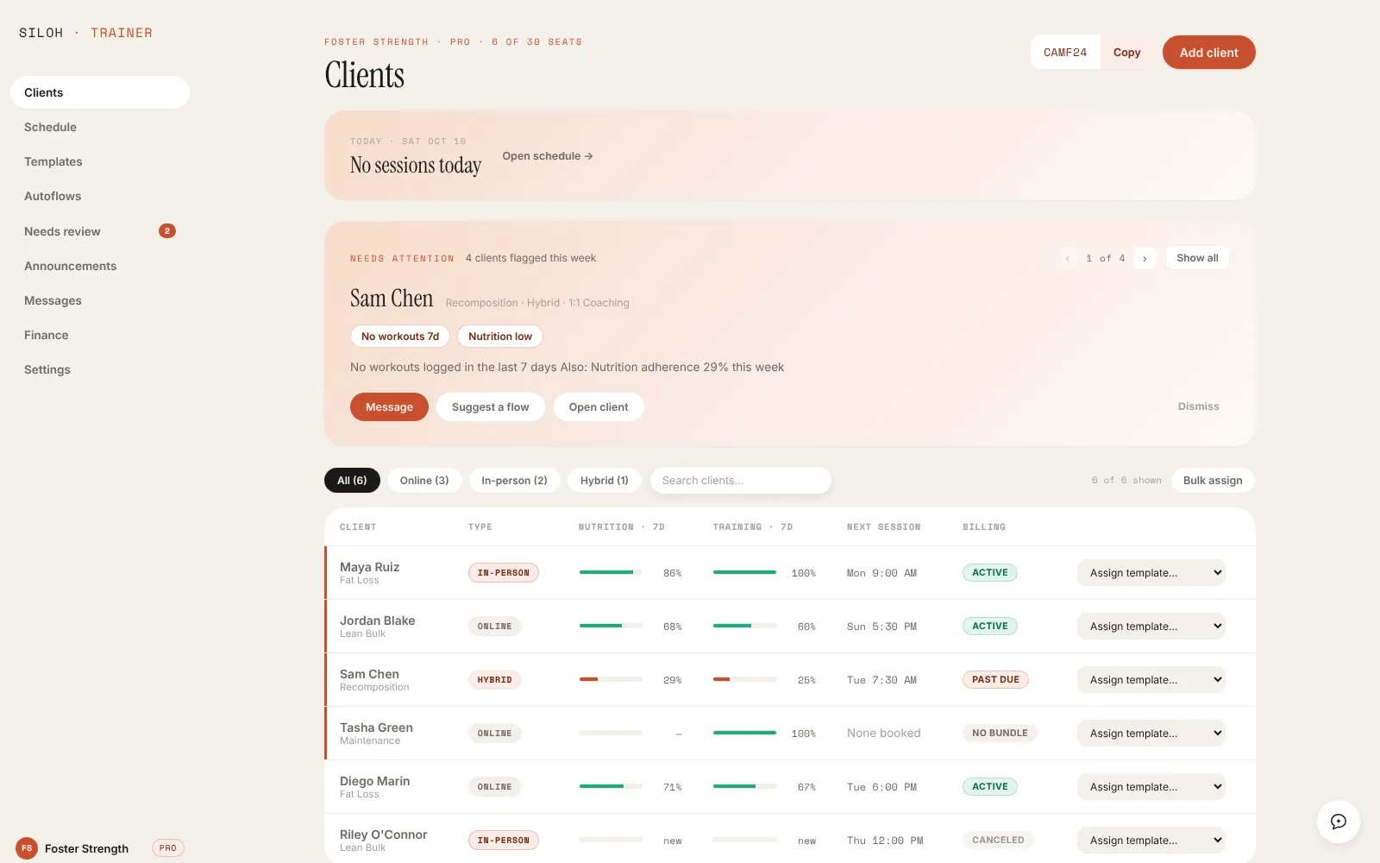Open Assign template dropdown for Diego Marin
Image resolution: width=1380 pixels, height=863 pixels.
click(x=1151, y=787)
